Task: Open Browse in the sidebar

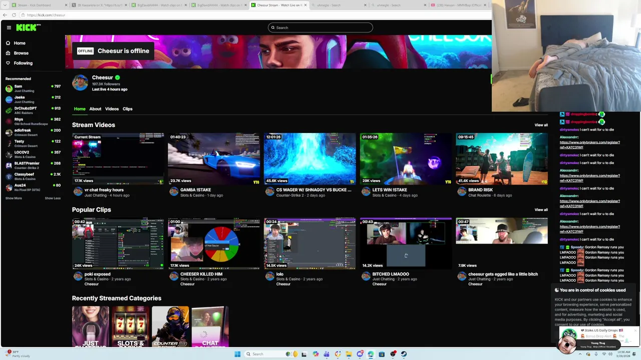Action: 21,53
